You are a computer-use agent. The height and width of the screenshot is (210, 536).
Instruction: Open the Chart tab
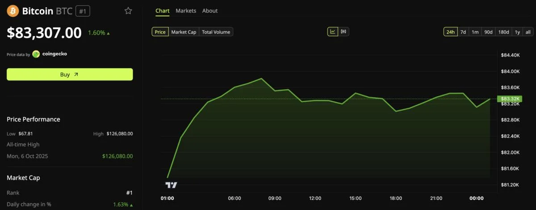coord(163,11)
